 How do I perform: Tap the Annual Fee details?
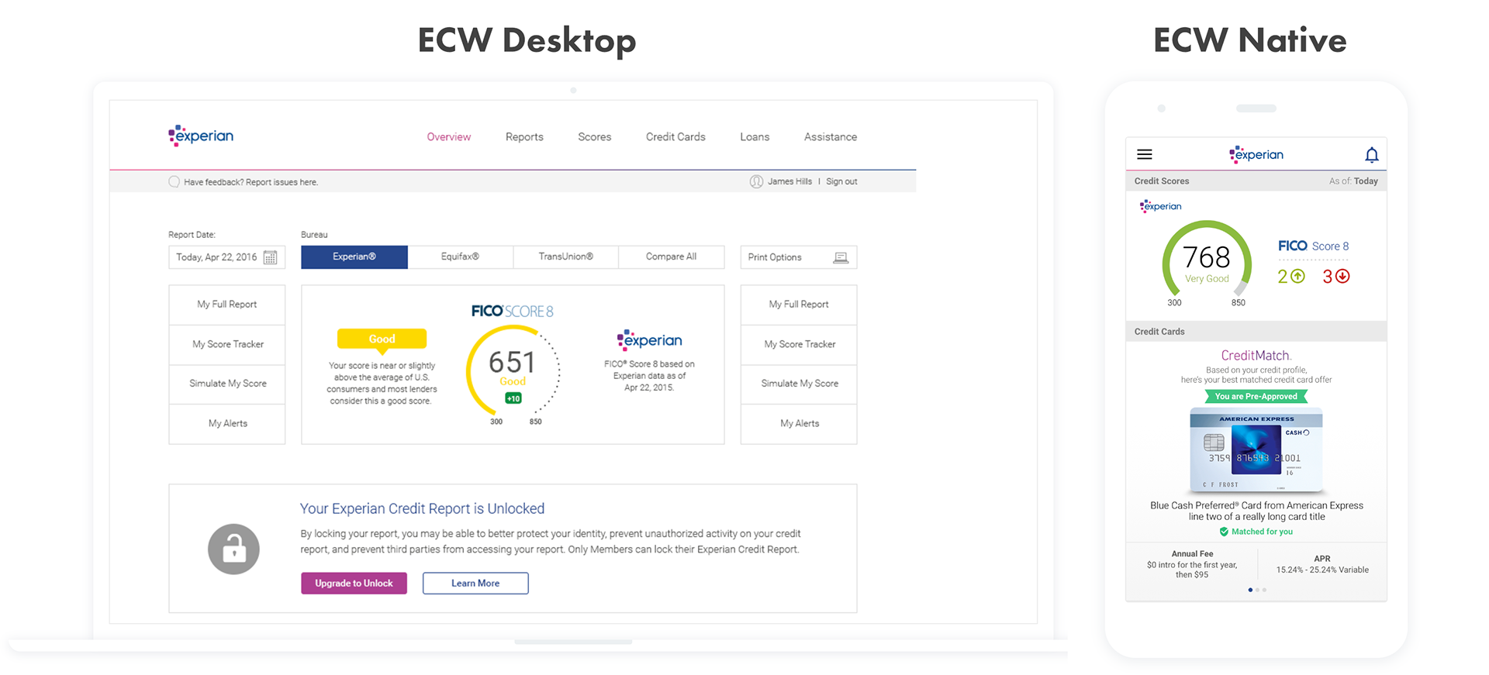click(x=1191, y=564)
